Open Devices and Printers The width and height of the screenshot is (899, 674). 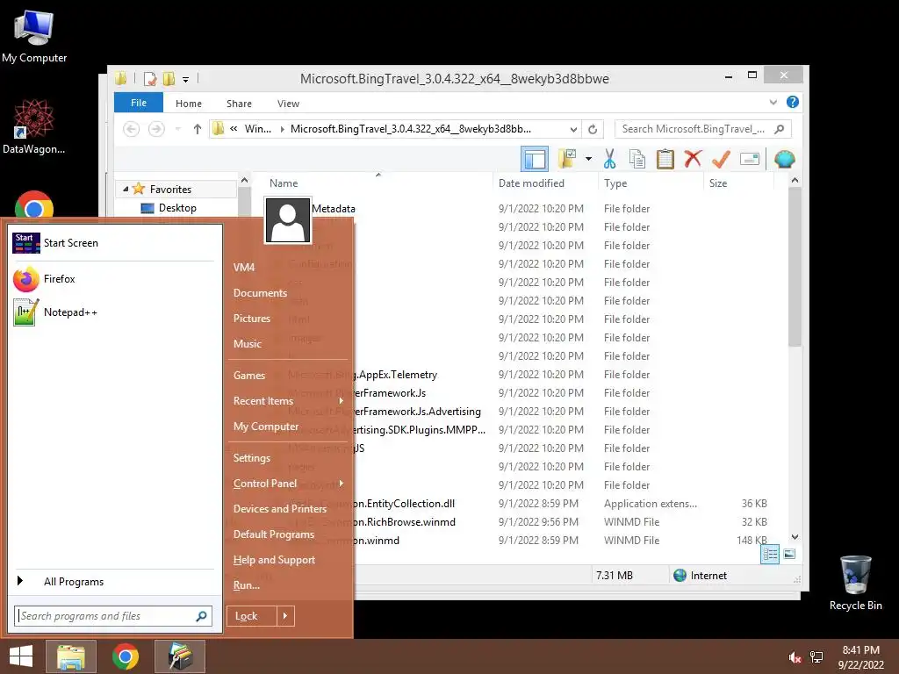click(280, 509)
